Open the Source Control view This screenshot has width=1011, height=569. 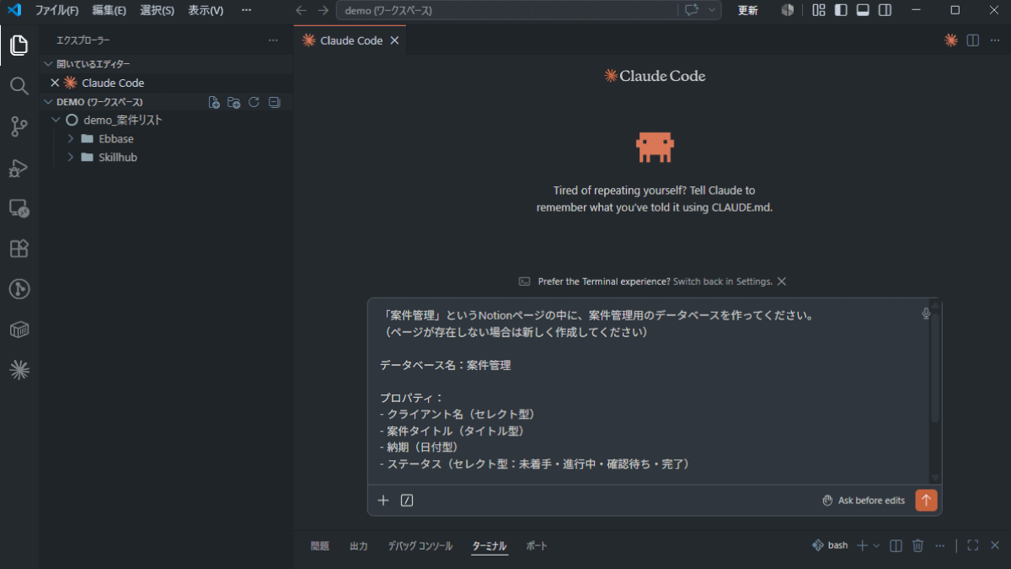pos(19,126)
